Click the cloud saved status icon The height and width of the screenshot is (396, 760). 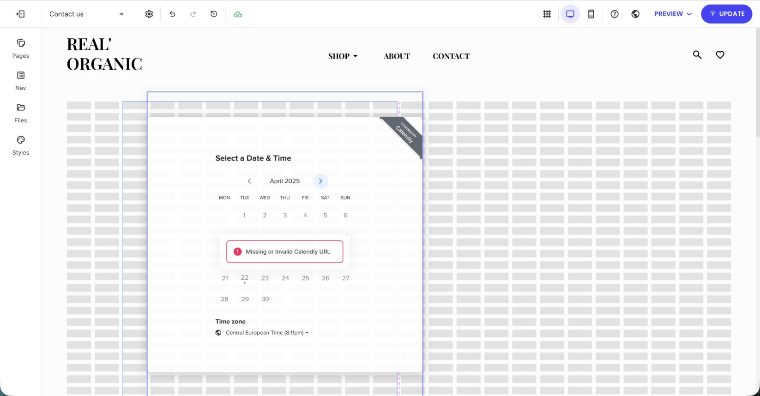coord(238,14)
